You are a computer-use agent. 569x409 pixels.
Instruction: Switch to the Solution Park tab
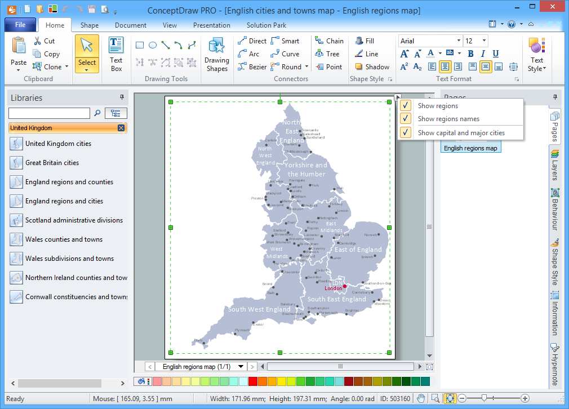click(266, 25)
